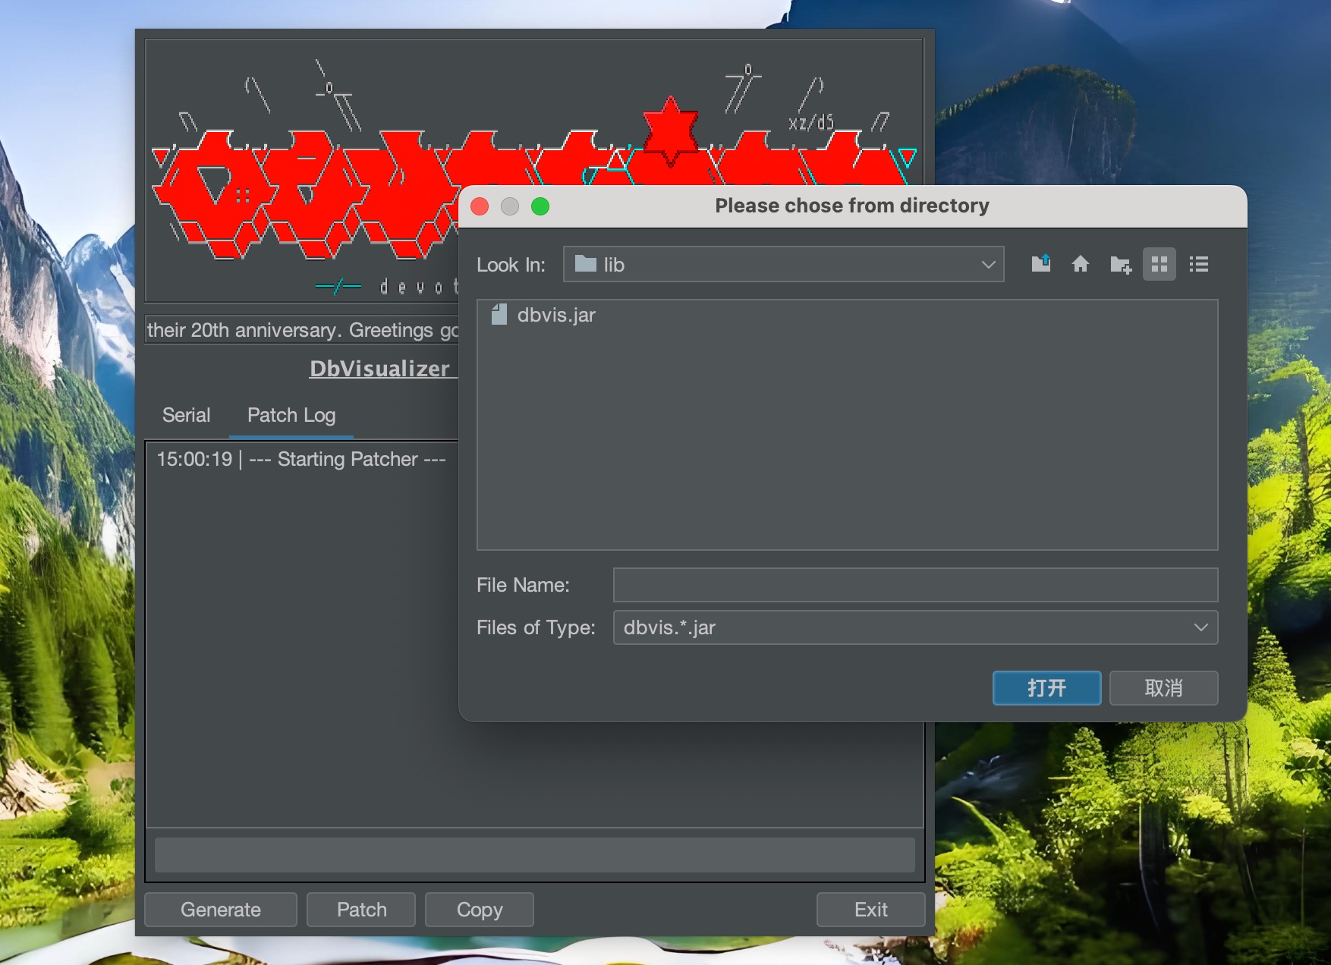Viewport: 1331px width, 965px height.
Task: Click the Generate button
Action: [x=221, y=910]
